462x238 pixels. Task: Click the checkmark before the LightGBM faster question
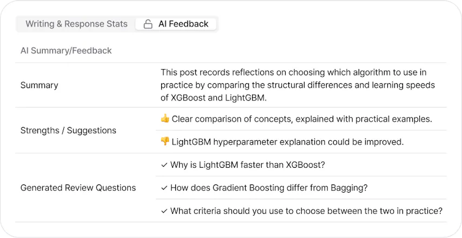[x=164, y=165]
